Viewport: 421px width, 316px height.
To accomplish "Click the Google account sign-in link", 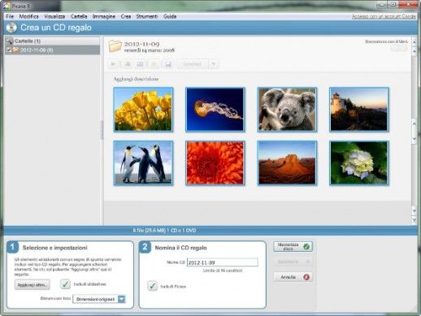I will [384, 16].
